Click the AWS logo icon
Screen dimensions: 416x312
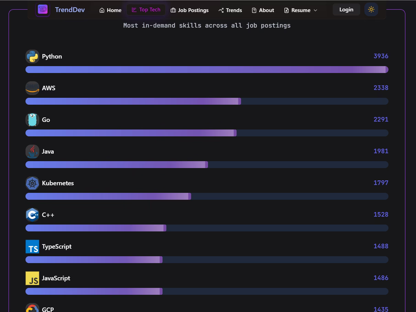32,88
